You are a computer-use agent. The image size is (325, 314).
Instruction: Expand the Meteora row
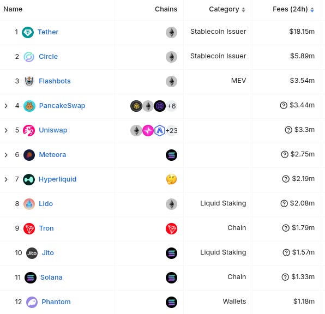coord(6,155)
